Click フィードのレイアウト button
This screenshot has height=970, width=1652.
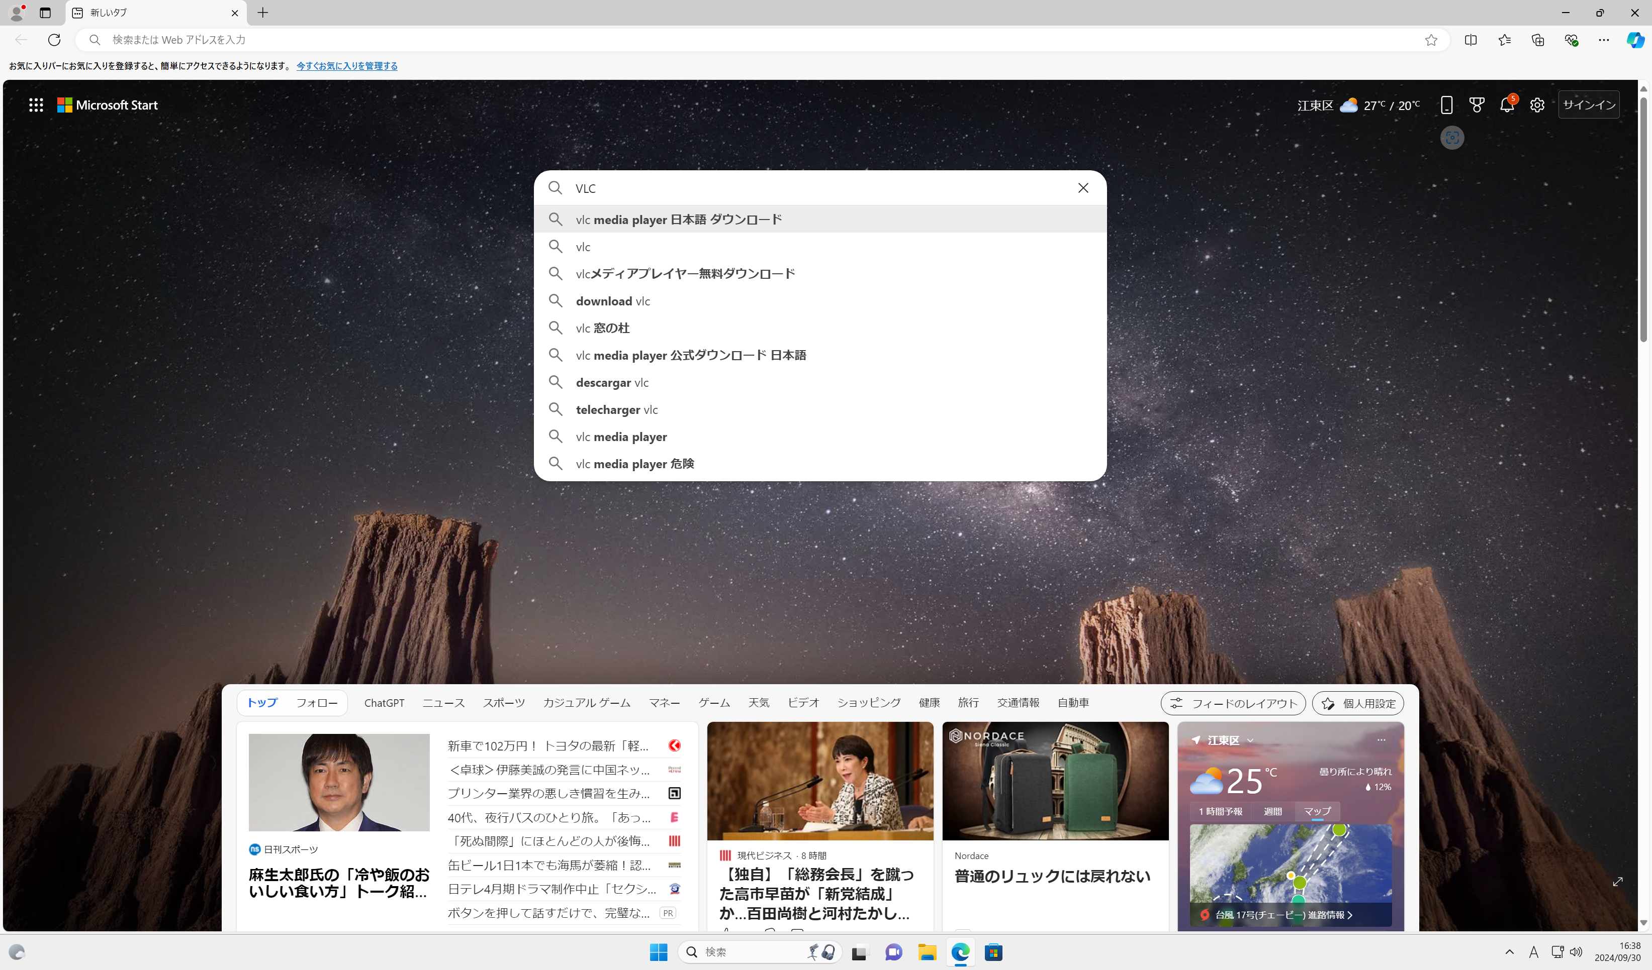point(1233,703)
